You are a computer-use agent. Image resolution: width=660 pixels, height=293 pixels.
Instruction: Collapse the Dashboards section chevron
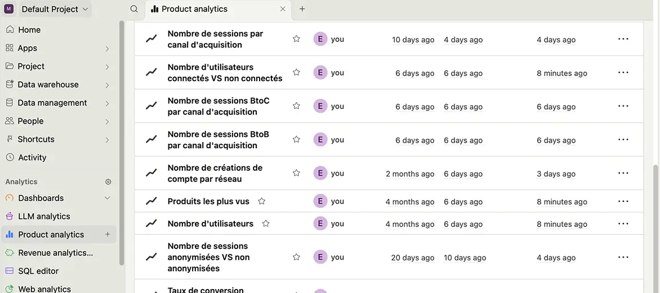coord(107,198)
